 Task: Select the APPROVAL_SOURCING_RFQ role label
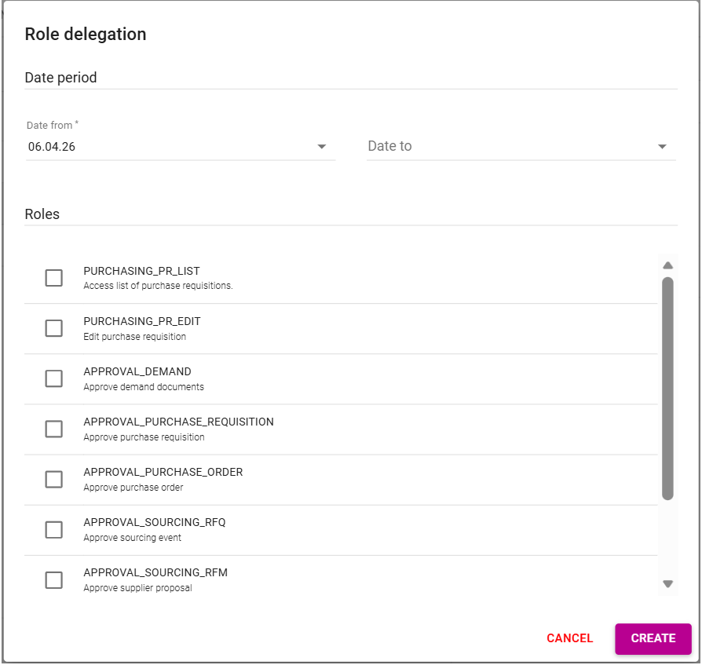[x=154, y=522]
